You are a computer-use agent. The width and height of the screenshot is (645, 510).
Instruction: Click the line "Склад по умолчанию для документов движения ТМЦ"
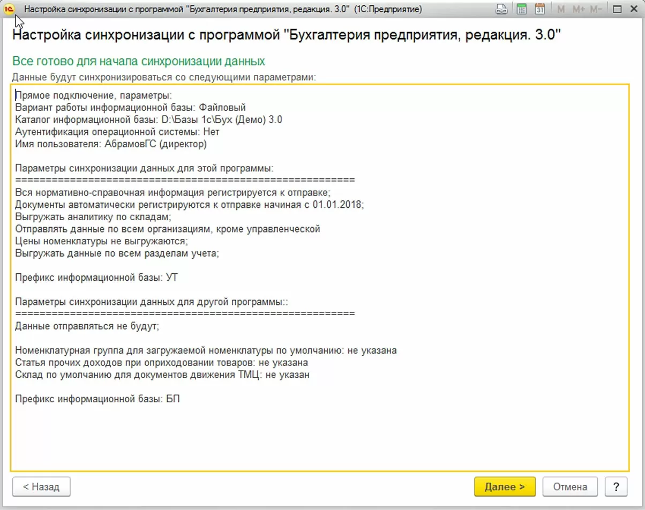click(162, 374)
